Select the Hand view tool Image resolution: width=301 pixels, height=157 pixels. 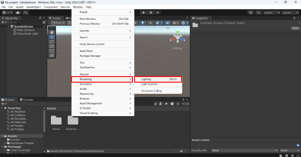point(52,32)
